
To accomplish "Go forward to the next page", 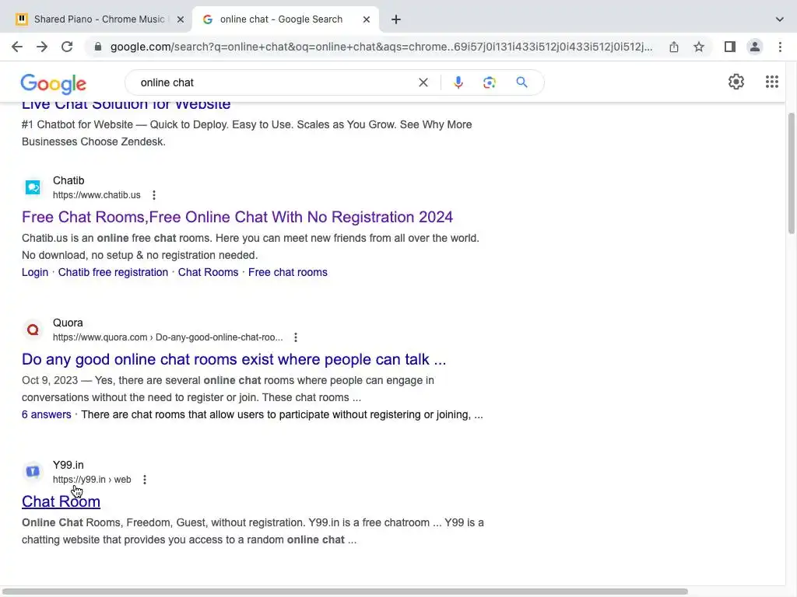I will point(42,47).
